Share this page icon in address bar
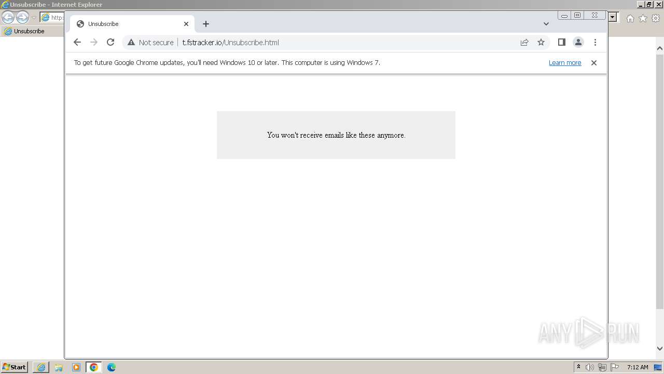The height and width of the screenshot is (374, 664). [x=524, y=43]
